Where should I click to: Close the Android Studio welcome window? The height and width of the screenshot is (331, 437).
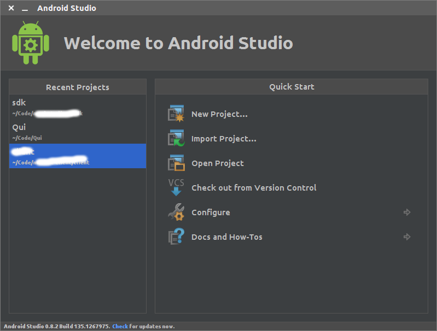point(11,8)
